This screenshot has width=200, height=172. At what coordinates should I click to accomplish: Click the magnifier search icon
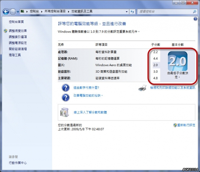[x=194, y=12]
